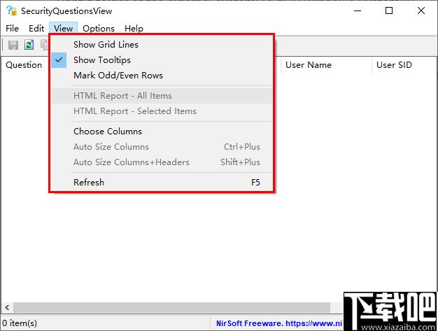Open the NirSoft Freeware website link
Image resolution: width=438 pixels, height=331 pixels.
click(279, 323)
